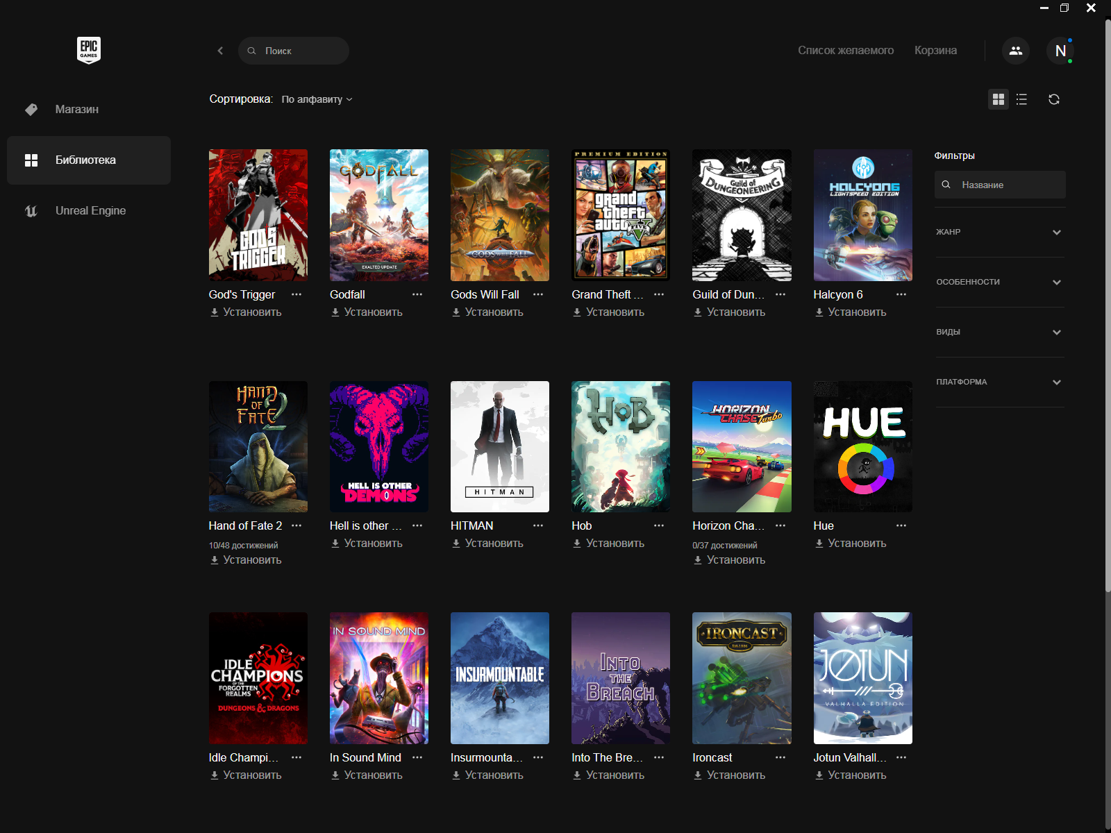Viewport: 1111px width, 833px height.
Task: Open the Hell is other Demons options dots
Action: (417, 525)
